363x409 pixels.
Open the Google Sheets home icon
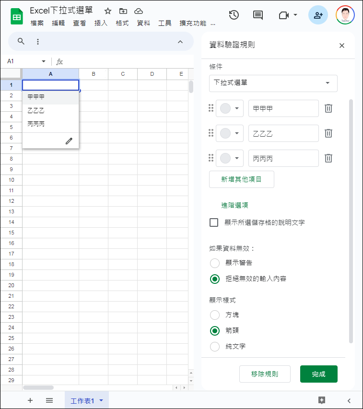coord(17,16)
